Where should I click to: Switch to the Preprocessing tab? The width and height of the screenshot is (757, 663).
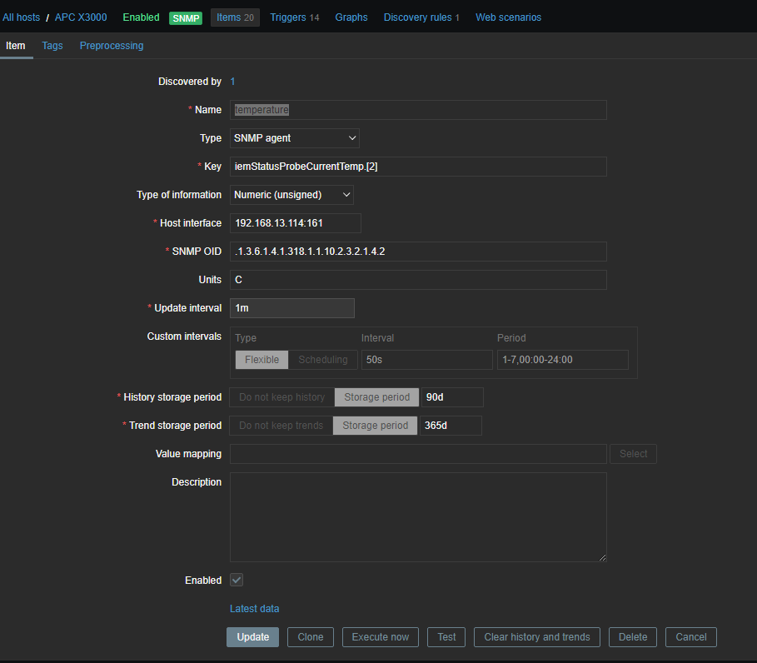tap(112, 46)
